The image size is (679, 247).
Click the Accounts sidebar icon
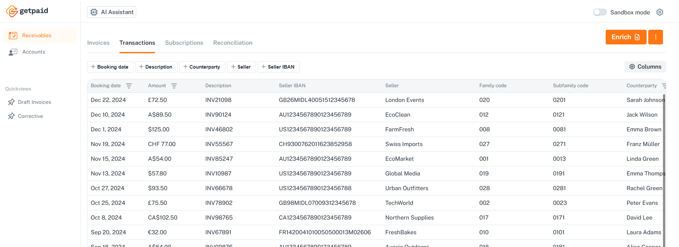coord(13,52)
